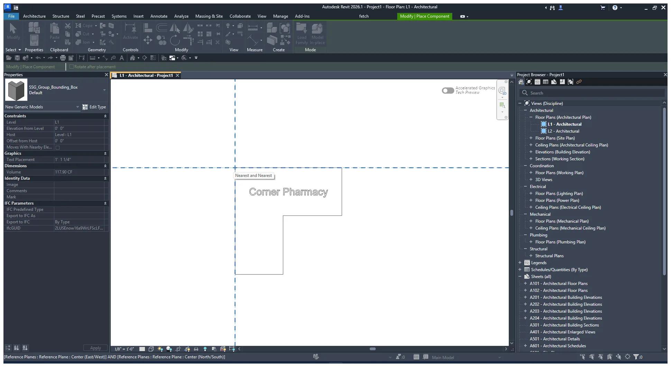
Task: Toggle reveal hidden elements lightbulb icon
Action: (205, 349)
